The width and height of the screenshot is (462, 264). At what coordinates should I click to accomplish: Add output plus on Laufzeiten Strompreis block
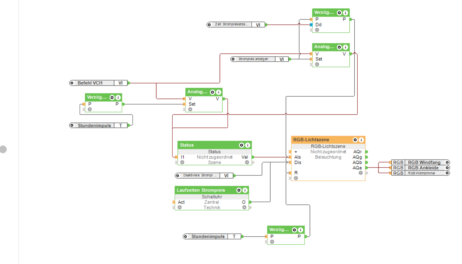coord(244,207)
